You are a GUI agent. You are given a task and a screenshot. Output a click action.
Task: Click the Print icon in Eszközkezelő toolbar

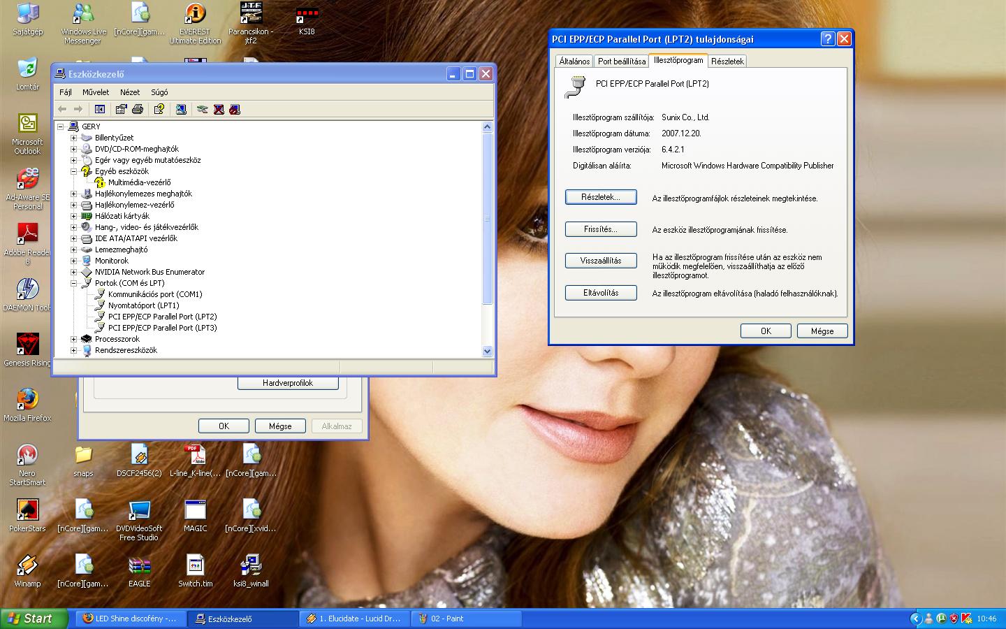[138, 109]
